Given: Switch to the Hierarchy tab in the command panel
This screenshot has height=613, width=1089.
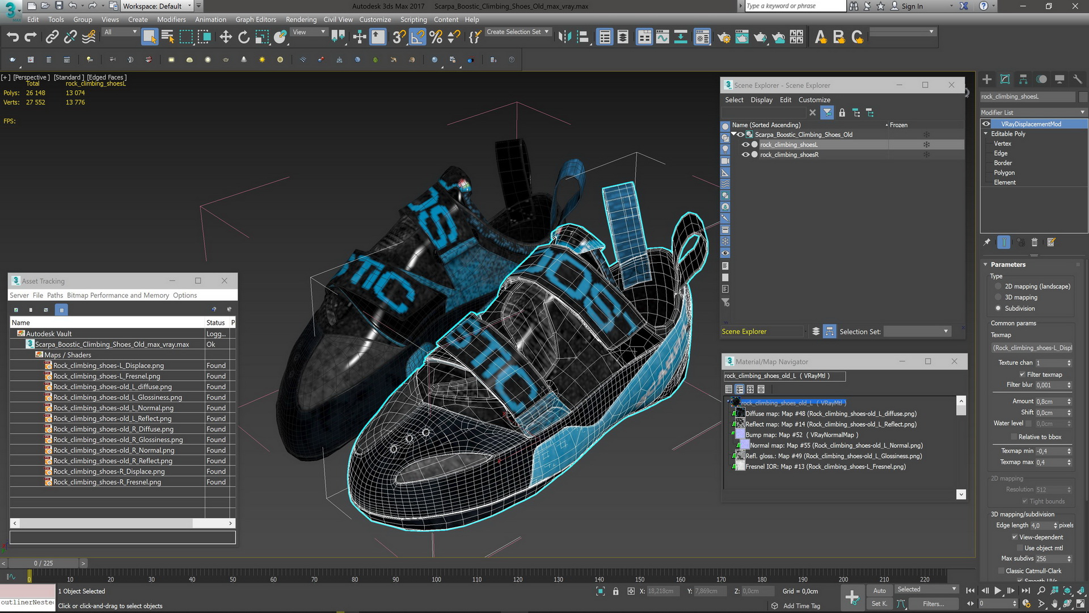Looking at the screenshot, I should click(1023, 79).
